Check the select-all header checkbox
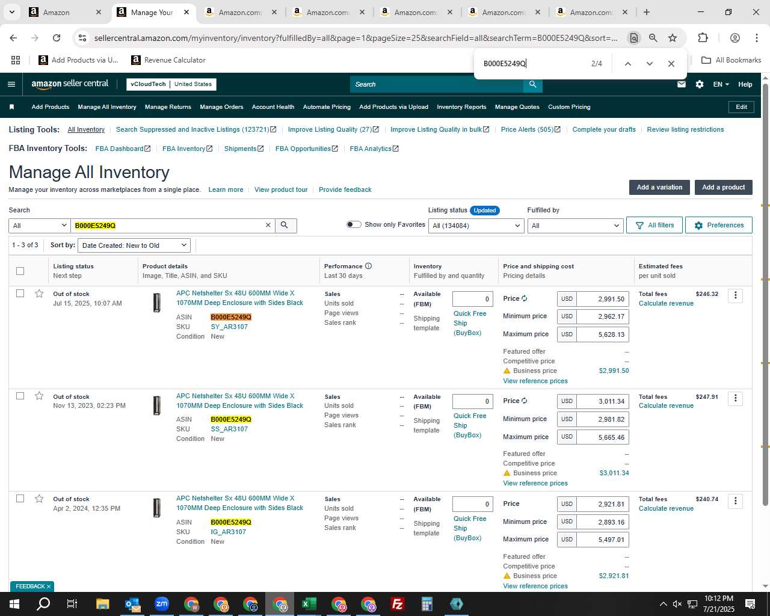Screen dimensions: 770x616 click(20, 271)
